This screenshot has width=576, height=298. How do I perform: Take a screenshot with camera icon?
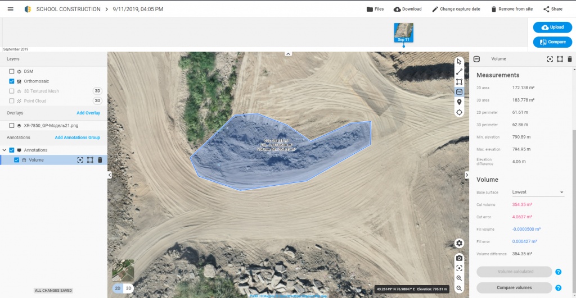460,258
